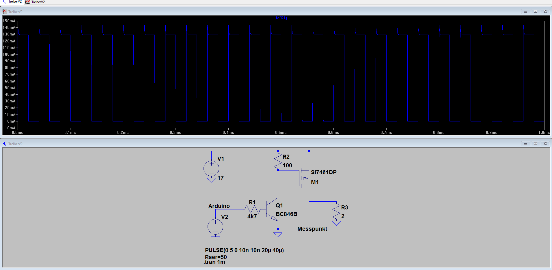Click the 0.0ms time axis label
Viewport: 552px width, 270px height.
[x=18, y=132]
